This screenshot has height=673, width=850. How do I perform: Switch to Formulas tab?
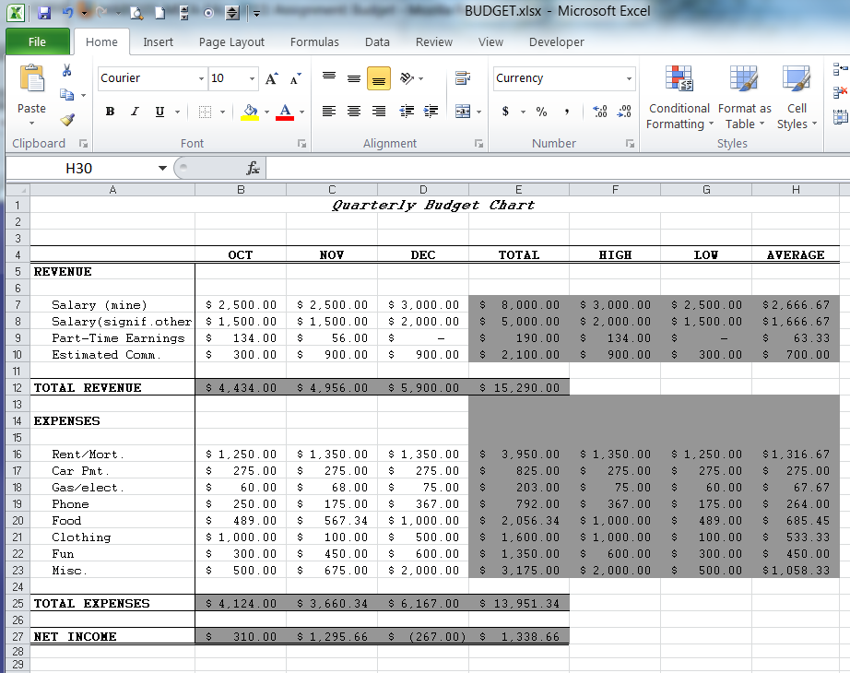pos(314,41)
